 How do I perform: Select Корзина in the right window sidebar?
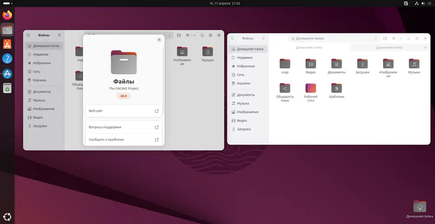248,83
